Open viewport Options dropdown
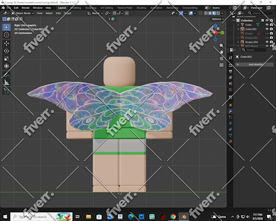 [x=218, y=19]
